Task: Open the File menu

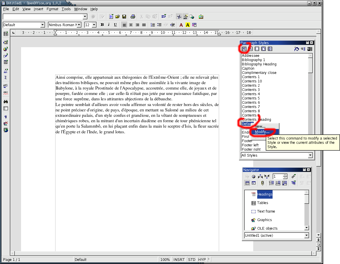Action: pos(6,9)
